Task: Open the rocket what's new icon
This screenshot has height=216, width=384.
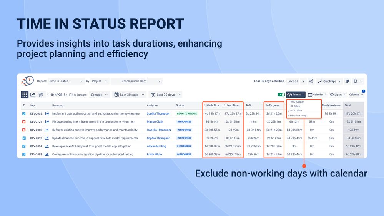Action: 347,81
